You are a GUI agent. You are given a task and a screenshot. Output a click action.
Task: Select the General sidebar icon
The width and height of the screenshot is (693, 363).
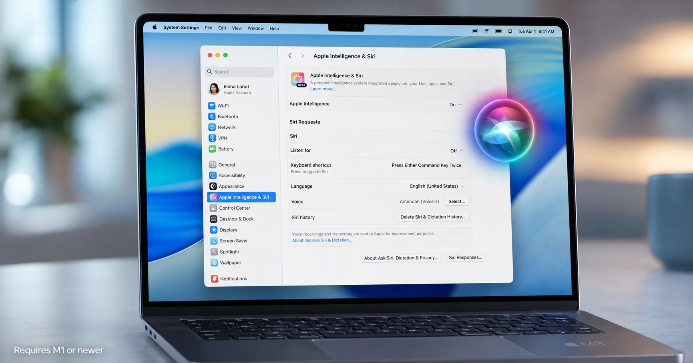(x=213, y=165)
